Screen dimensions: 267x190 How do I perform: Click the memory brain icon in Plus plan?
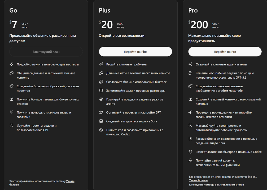tap(101, 91)
